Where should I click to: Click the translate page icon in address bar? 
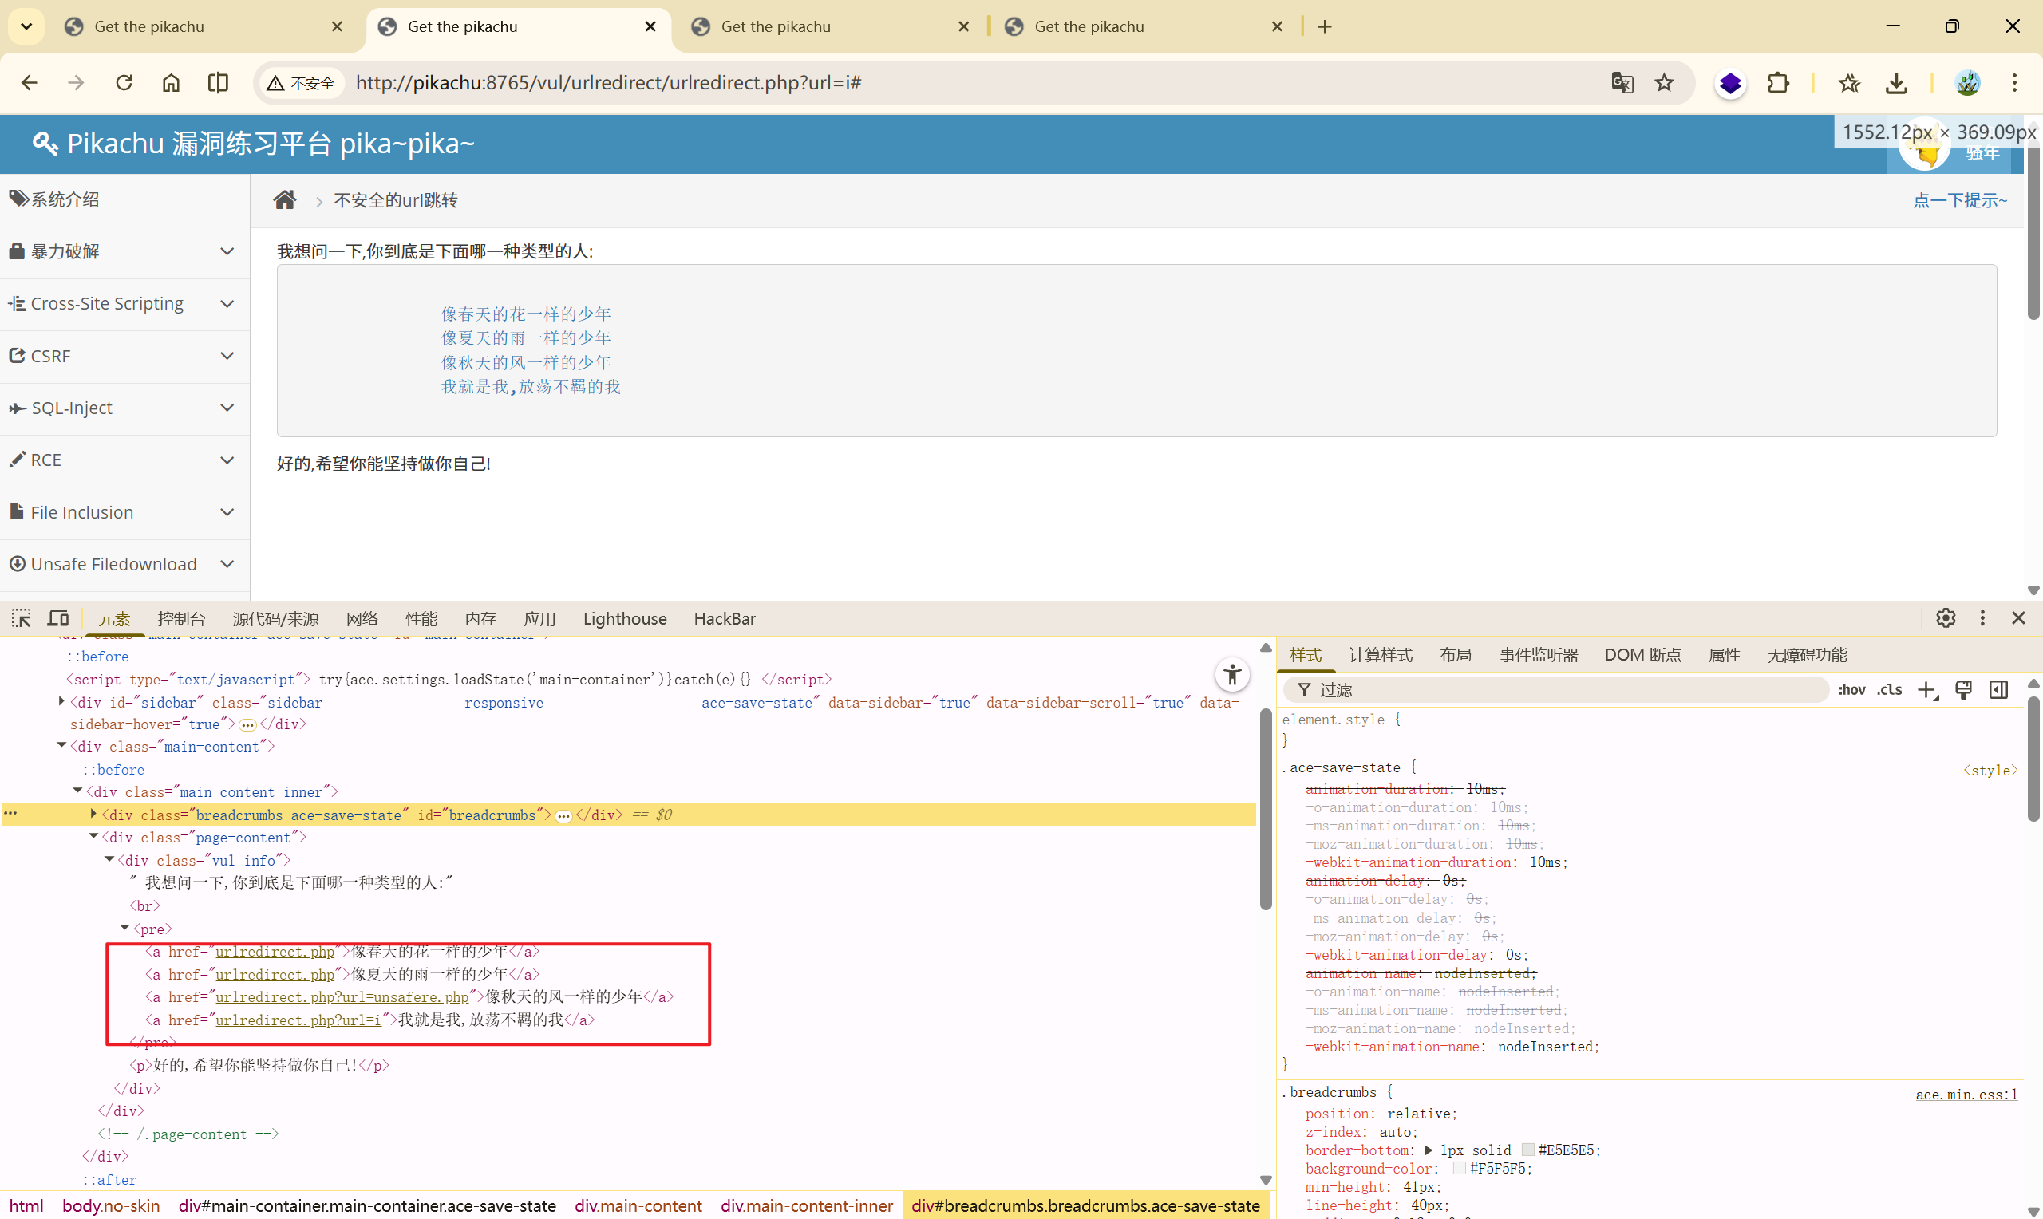tap(1622, 83)
